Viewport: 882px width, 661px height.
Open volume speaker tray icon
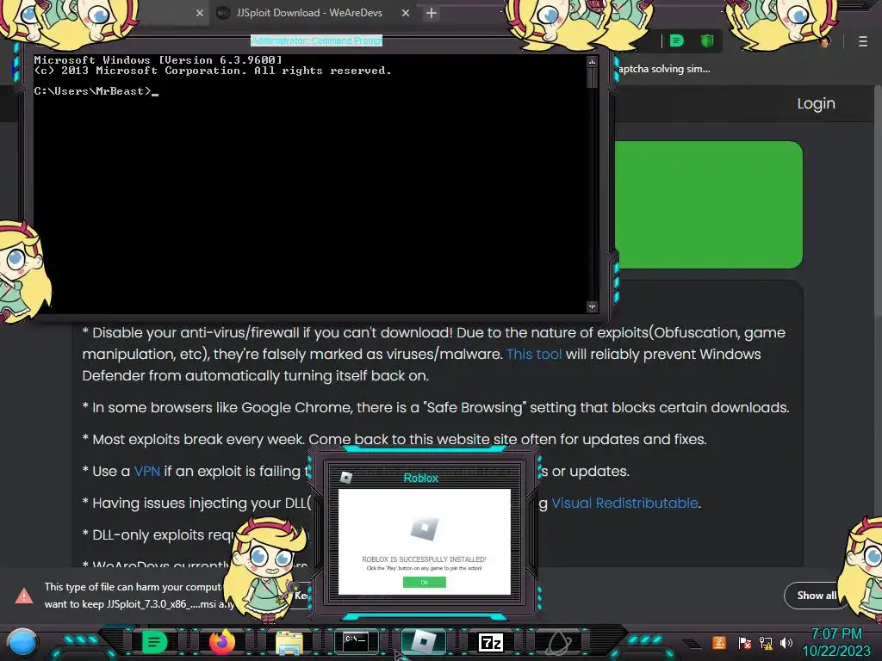click(x=786, y=642)
